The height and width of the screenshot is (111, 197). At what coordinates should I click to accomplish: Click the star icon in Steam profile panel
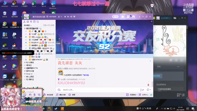[182, 60]
